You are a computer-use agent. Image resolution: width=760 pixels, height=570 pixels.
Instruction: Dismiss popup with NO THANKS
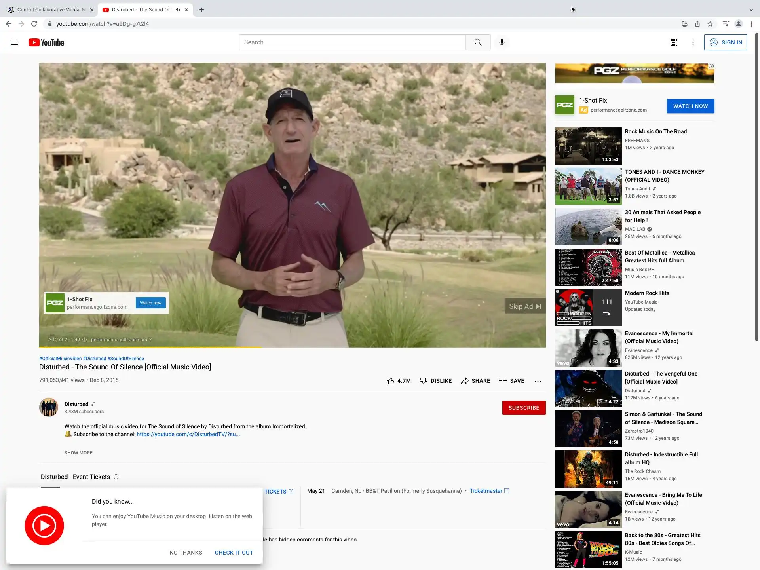(x=186, y=553)
